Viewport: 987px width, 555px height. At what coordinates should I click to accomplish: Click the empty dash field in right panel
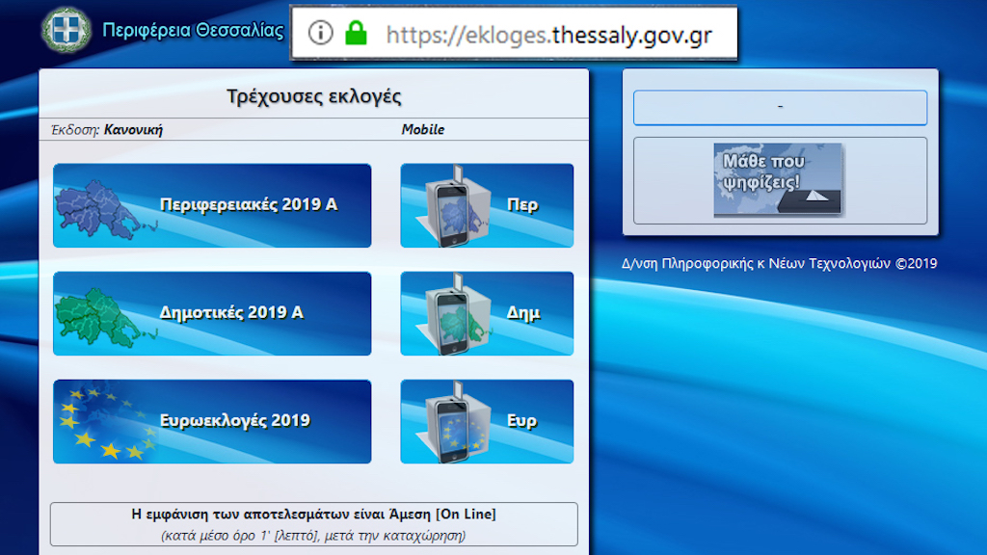click(x=780, y=107)
